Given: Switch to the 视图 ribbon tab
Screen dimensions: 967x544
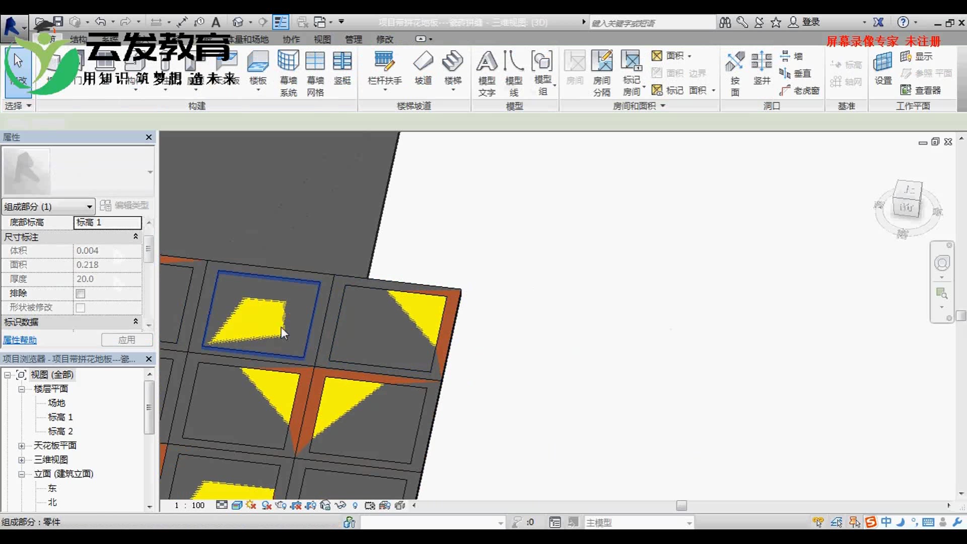Looking at the screenshot, I should click(321, 39).
